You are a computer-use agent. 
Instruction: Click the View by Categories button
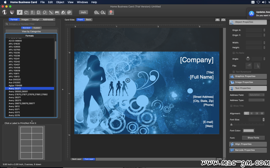tap(31, 31)
